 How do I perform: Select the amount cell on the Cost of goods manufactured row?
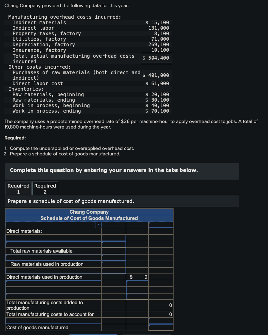tap(161, 327)
